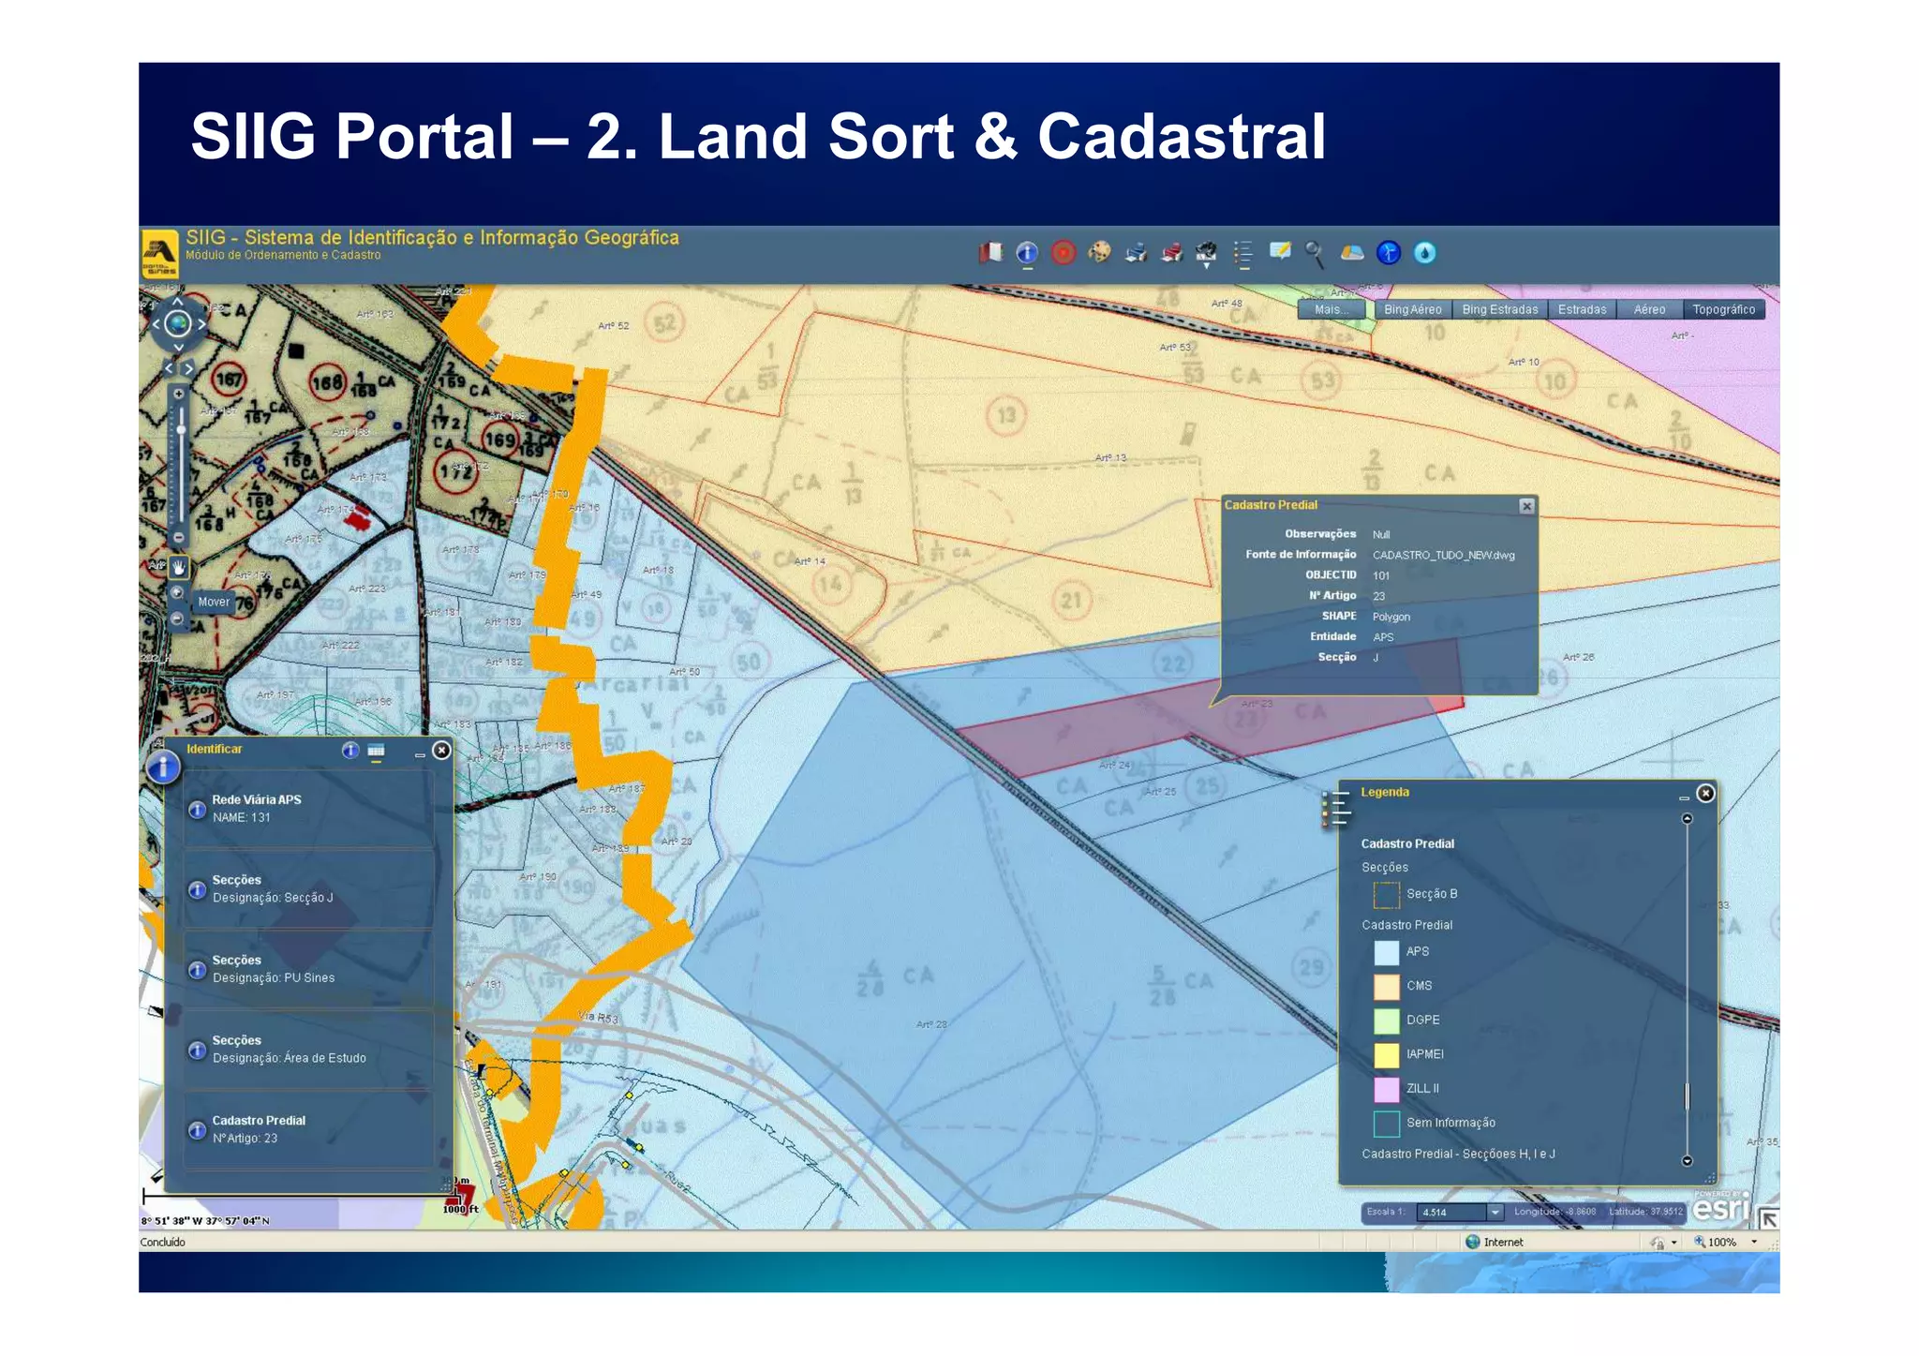Viewport: 1919px width, 1356px height.
Task: Click the Porto de Sines logo
Action: click(159, 254)
